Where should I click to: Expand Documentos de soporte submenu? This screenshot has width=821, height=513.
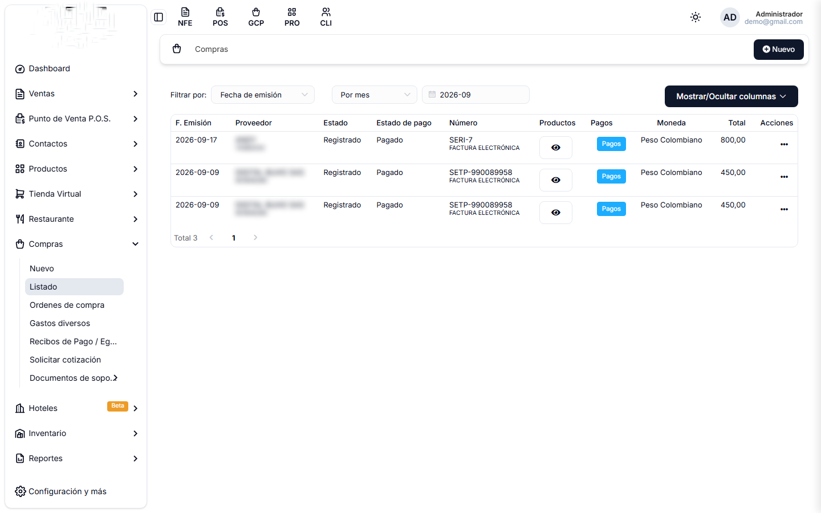coord(74,378)
